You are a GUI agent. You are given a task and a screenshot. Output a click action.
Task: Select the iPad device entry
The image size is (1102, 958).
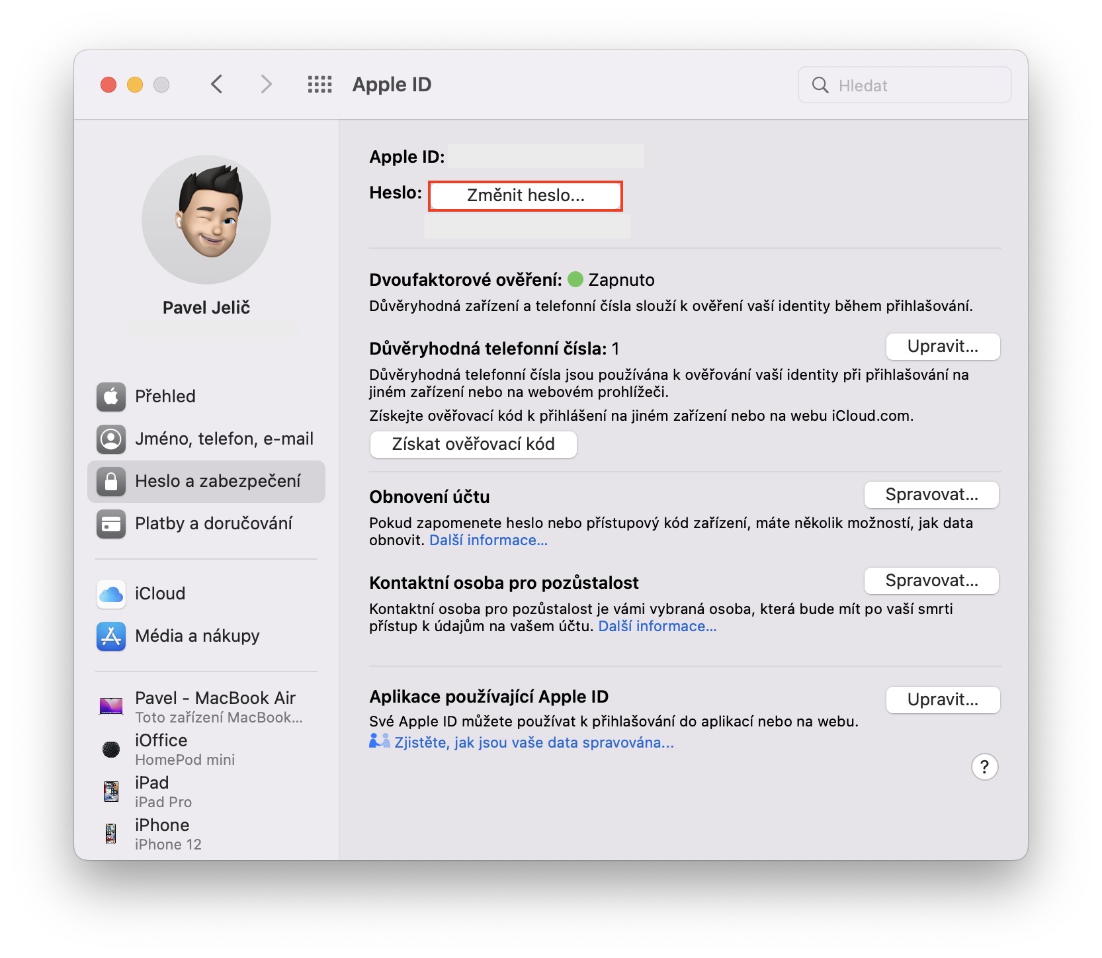[206, 791]
